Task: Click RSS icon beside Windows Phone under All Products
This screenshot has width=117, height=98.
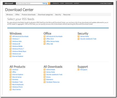Action: [x=10, y=87]
